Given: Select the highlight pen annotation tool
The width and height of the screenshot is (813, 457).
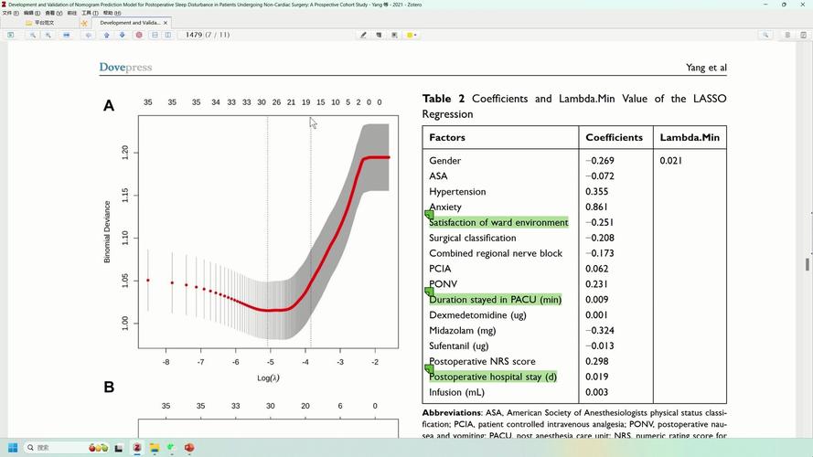Looking at the screenshot, I should point(363,36).
